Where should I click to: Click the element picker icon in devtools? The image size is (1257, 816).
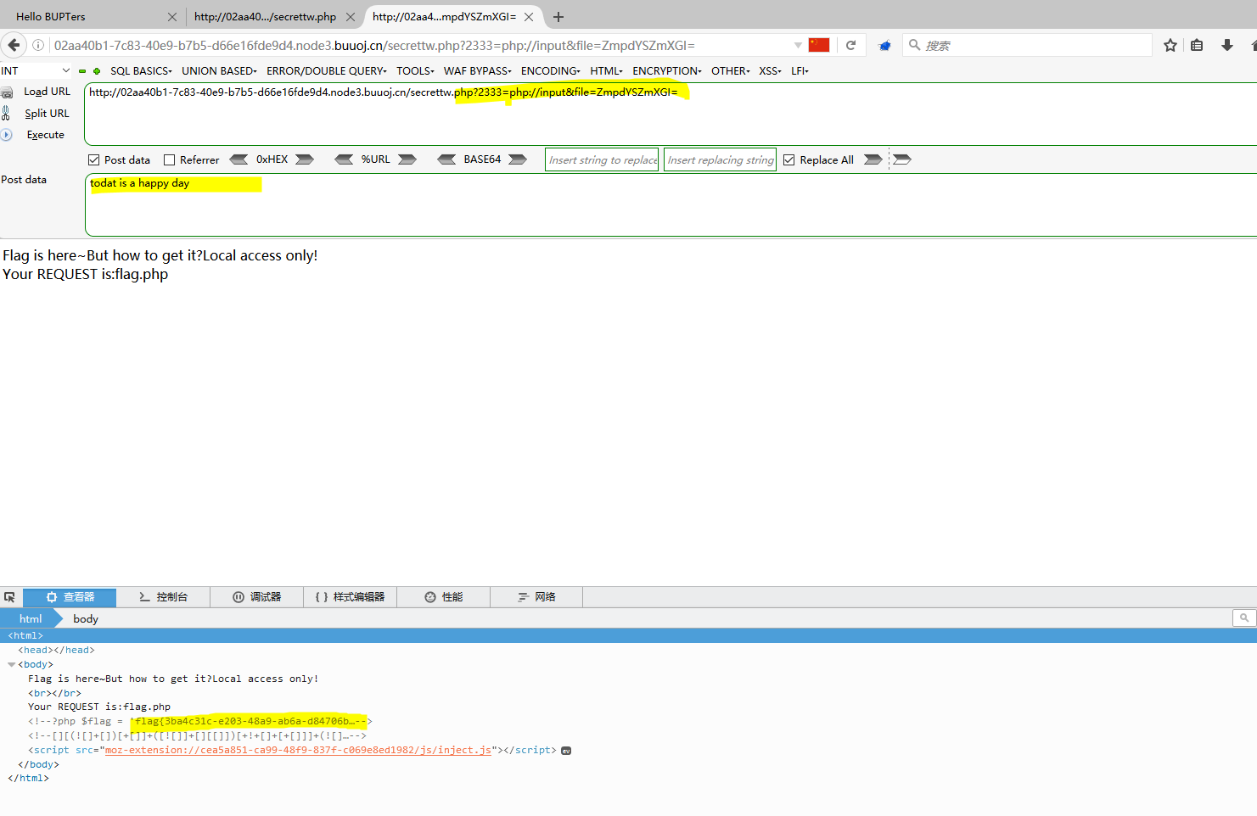coord(10,597)
